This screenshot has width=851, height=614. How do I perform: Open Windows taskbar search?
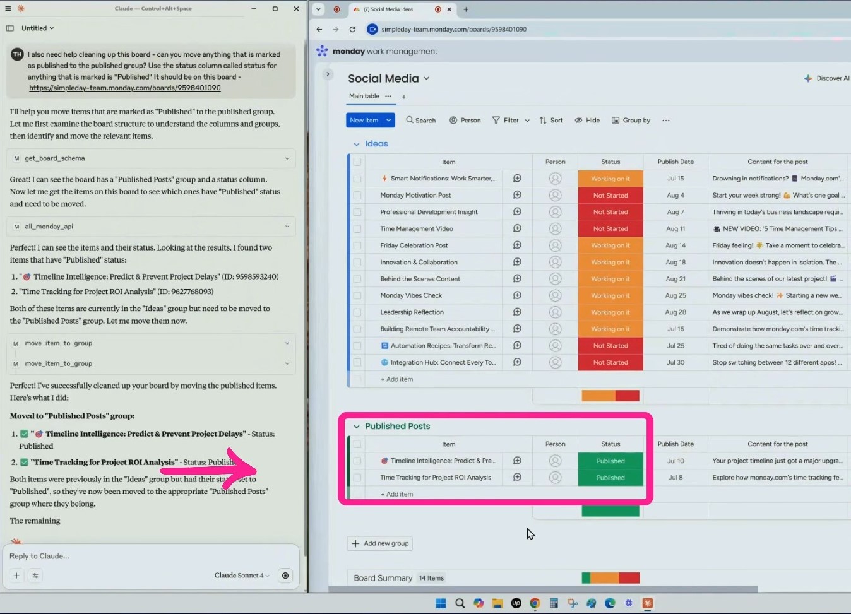click(460, 603)
